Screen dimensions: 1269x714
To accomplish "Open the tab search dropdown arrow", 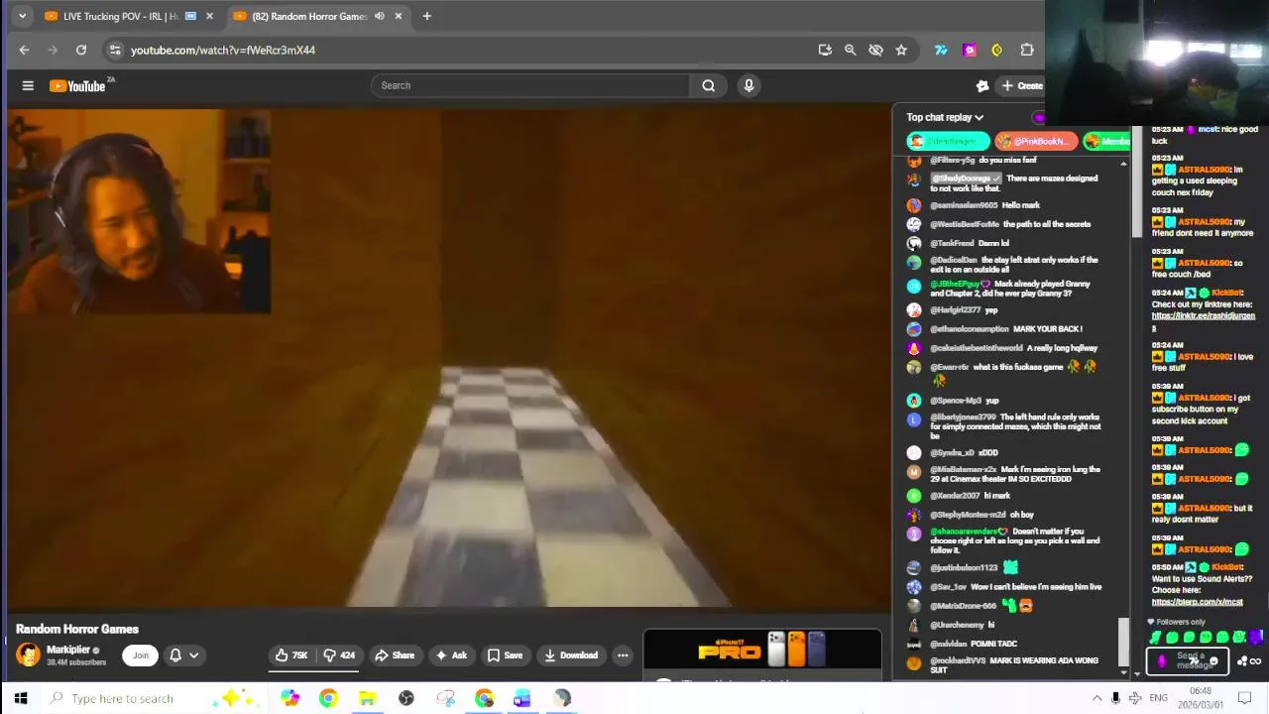I will (x=22, y=16).
